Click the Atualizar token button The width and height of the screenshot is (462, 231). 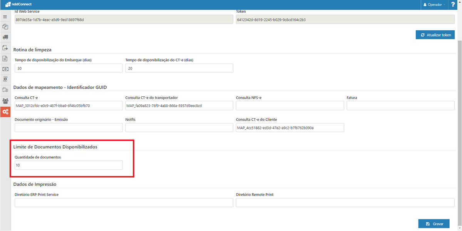click(x=435, y=35)
